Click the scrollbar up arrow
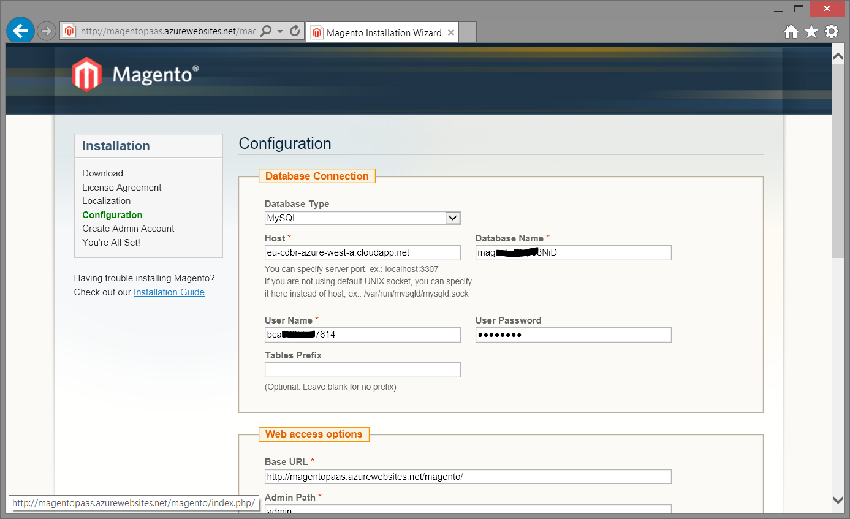This screenshot has height=519, width=850. coord(838,56)
